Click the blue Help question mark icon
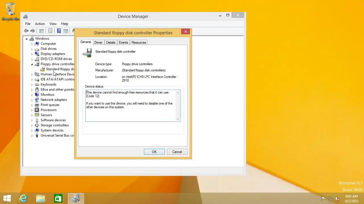 59,31
